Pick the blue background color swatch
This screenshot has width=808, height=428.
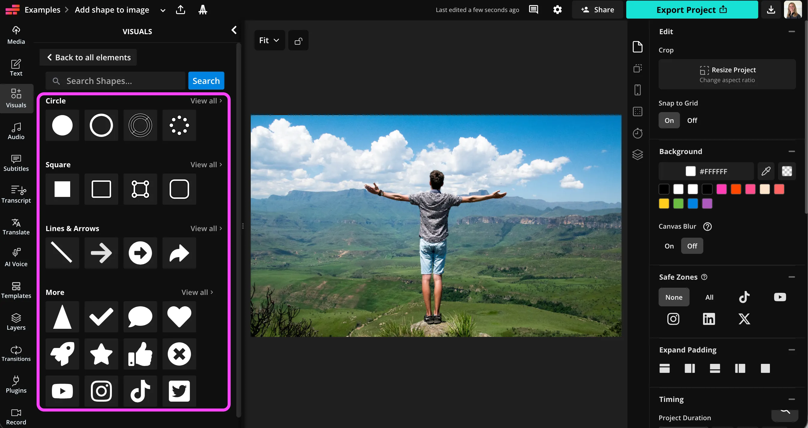pos(693,204)
